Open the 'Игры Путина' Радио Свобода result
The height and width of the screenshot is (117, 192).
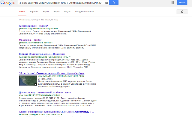(52, 73)
